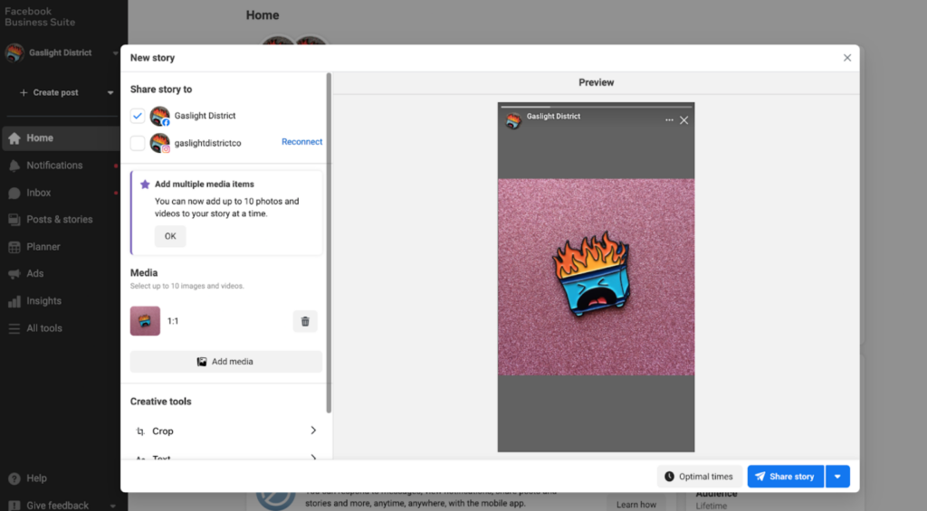Click the X icon in story preview
This screenshot has height=511, width=927.
click(684, 120)
